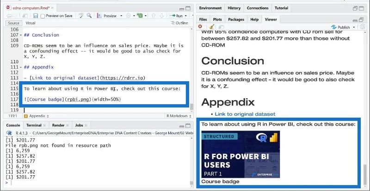Screen dimensions: 370x191
Task: Click the 119:1 cursor position indicator
Action: click(12, 116)
